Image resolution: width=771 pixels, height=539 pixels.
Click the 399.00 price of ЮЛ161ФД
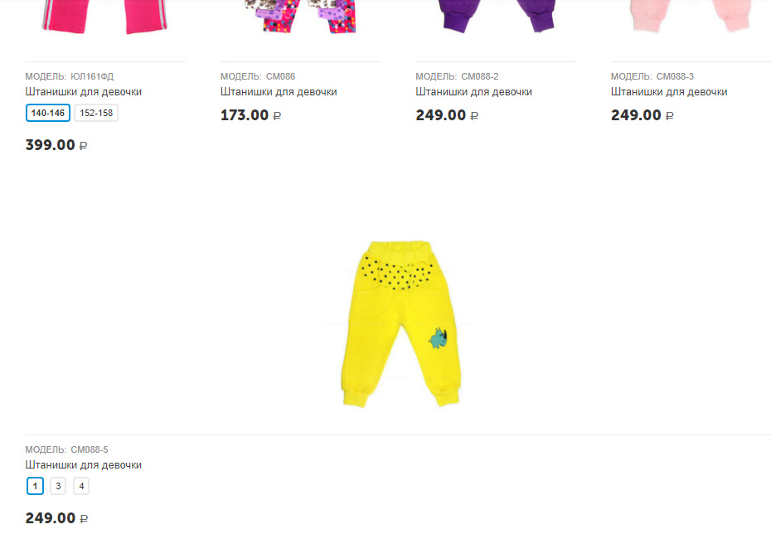click(56, 145)
